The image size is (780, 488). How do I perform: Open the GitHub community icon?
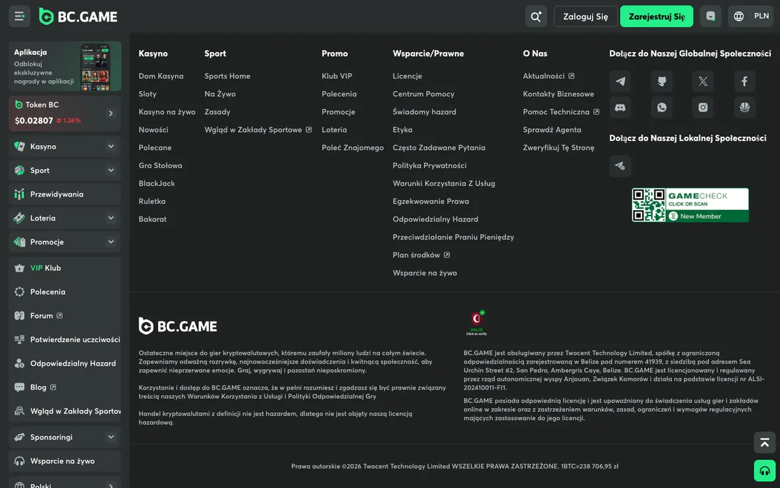[662, 81]
